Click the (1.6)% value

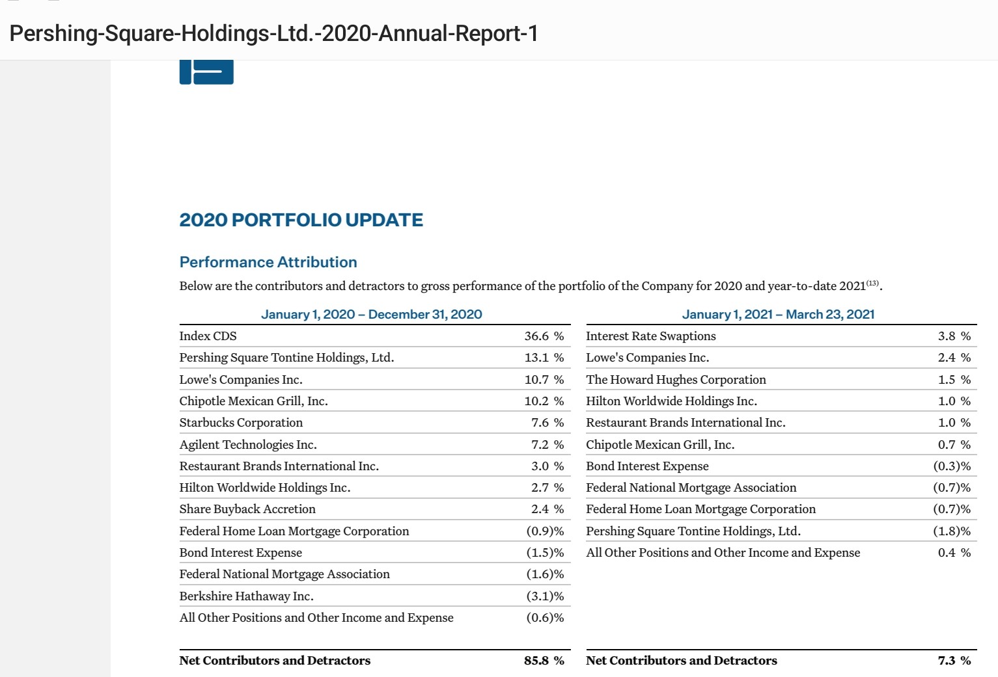(546, 574)
